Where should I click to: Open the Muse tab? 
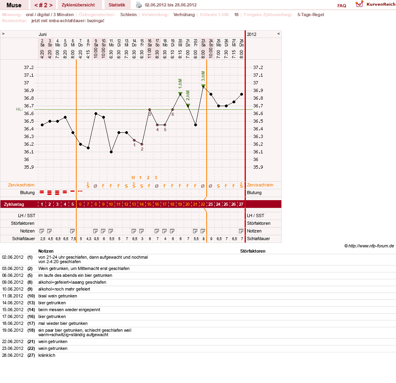coord(14,5)
